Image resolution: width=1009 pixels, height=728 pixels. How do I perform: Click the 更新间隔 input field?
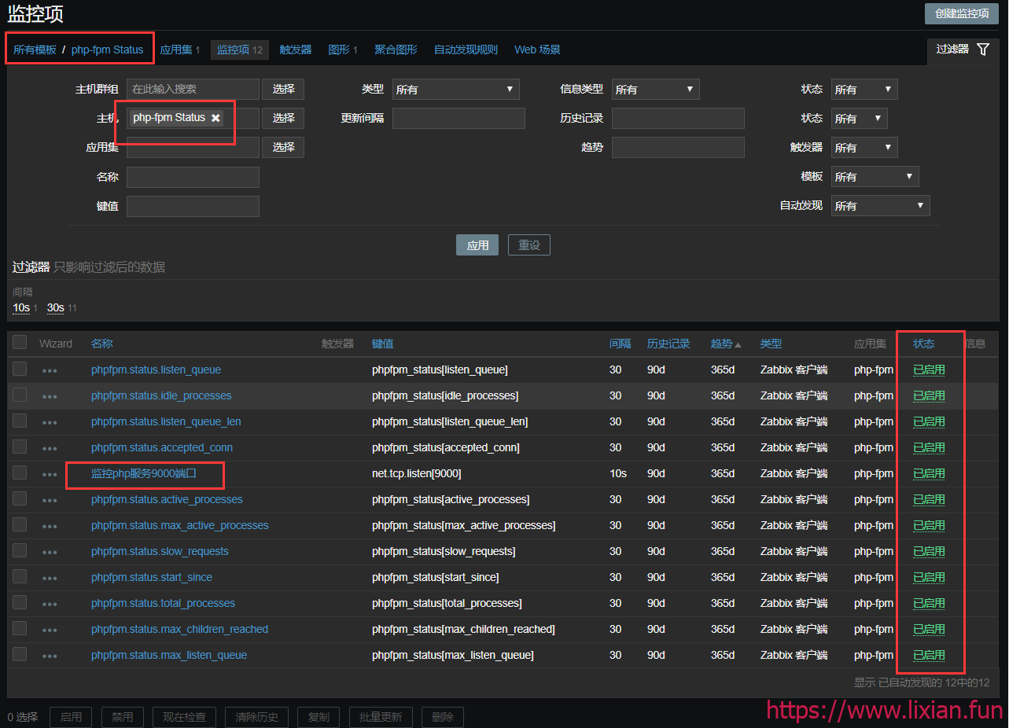point(458,119)
